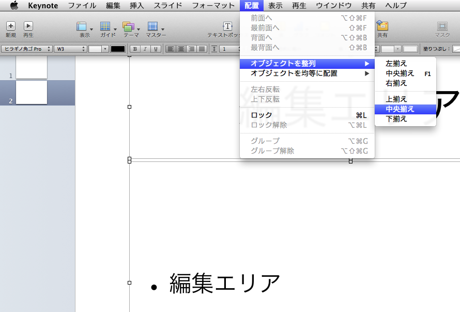Open the ヒラギノ角ゴ Pro font family dropdown

coord(27,49)
